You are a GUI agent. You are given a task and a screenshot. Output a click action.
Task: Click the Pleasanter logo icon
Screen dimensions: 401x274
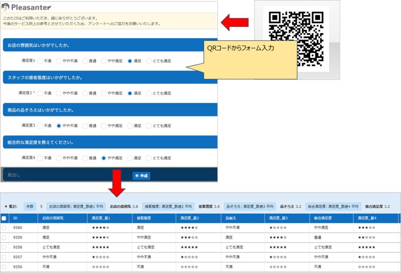coord(5,7)
